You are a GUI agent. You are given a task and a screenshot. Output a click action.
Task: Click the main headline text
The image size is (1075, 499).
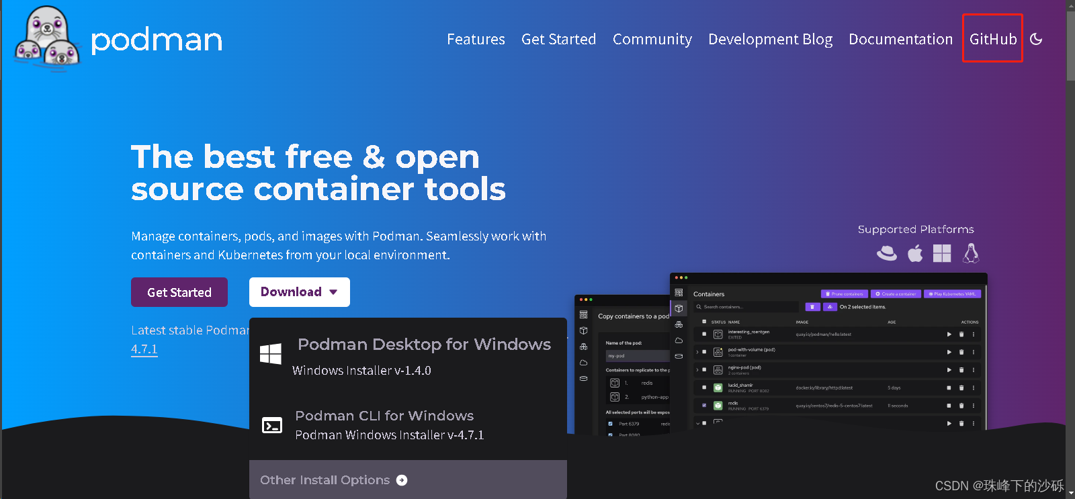[318, 173]
